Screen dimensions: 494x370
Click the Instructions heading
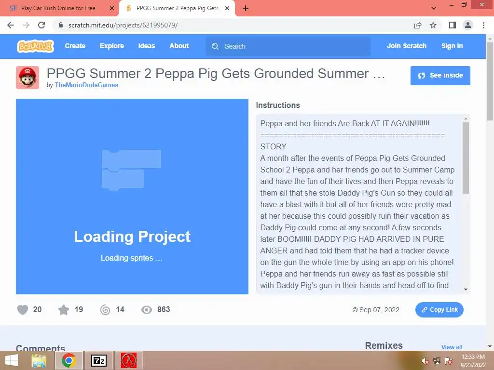click(x=278, y=105)
